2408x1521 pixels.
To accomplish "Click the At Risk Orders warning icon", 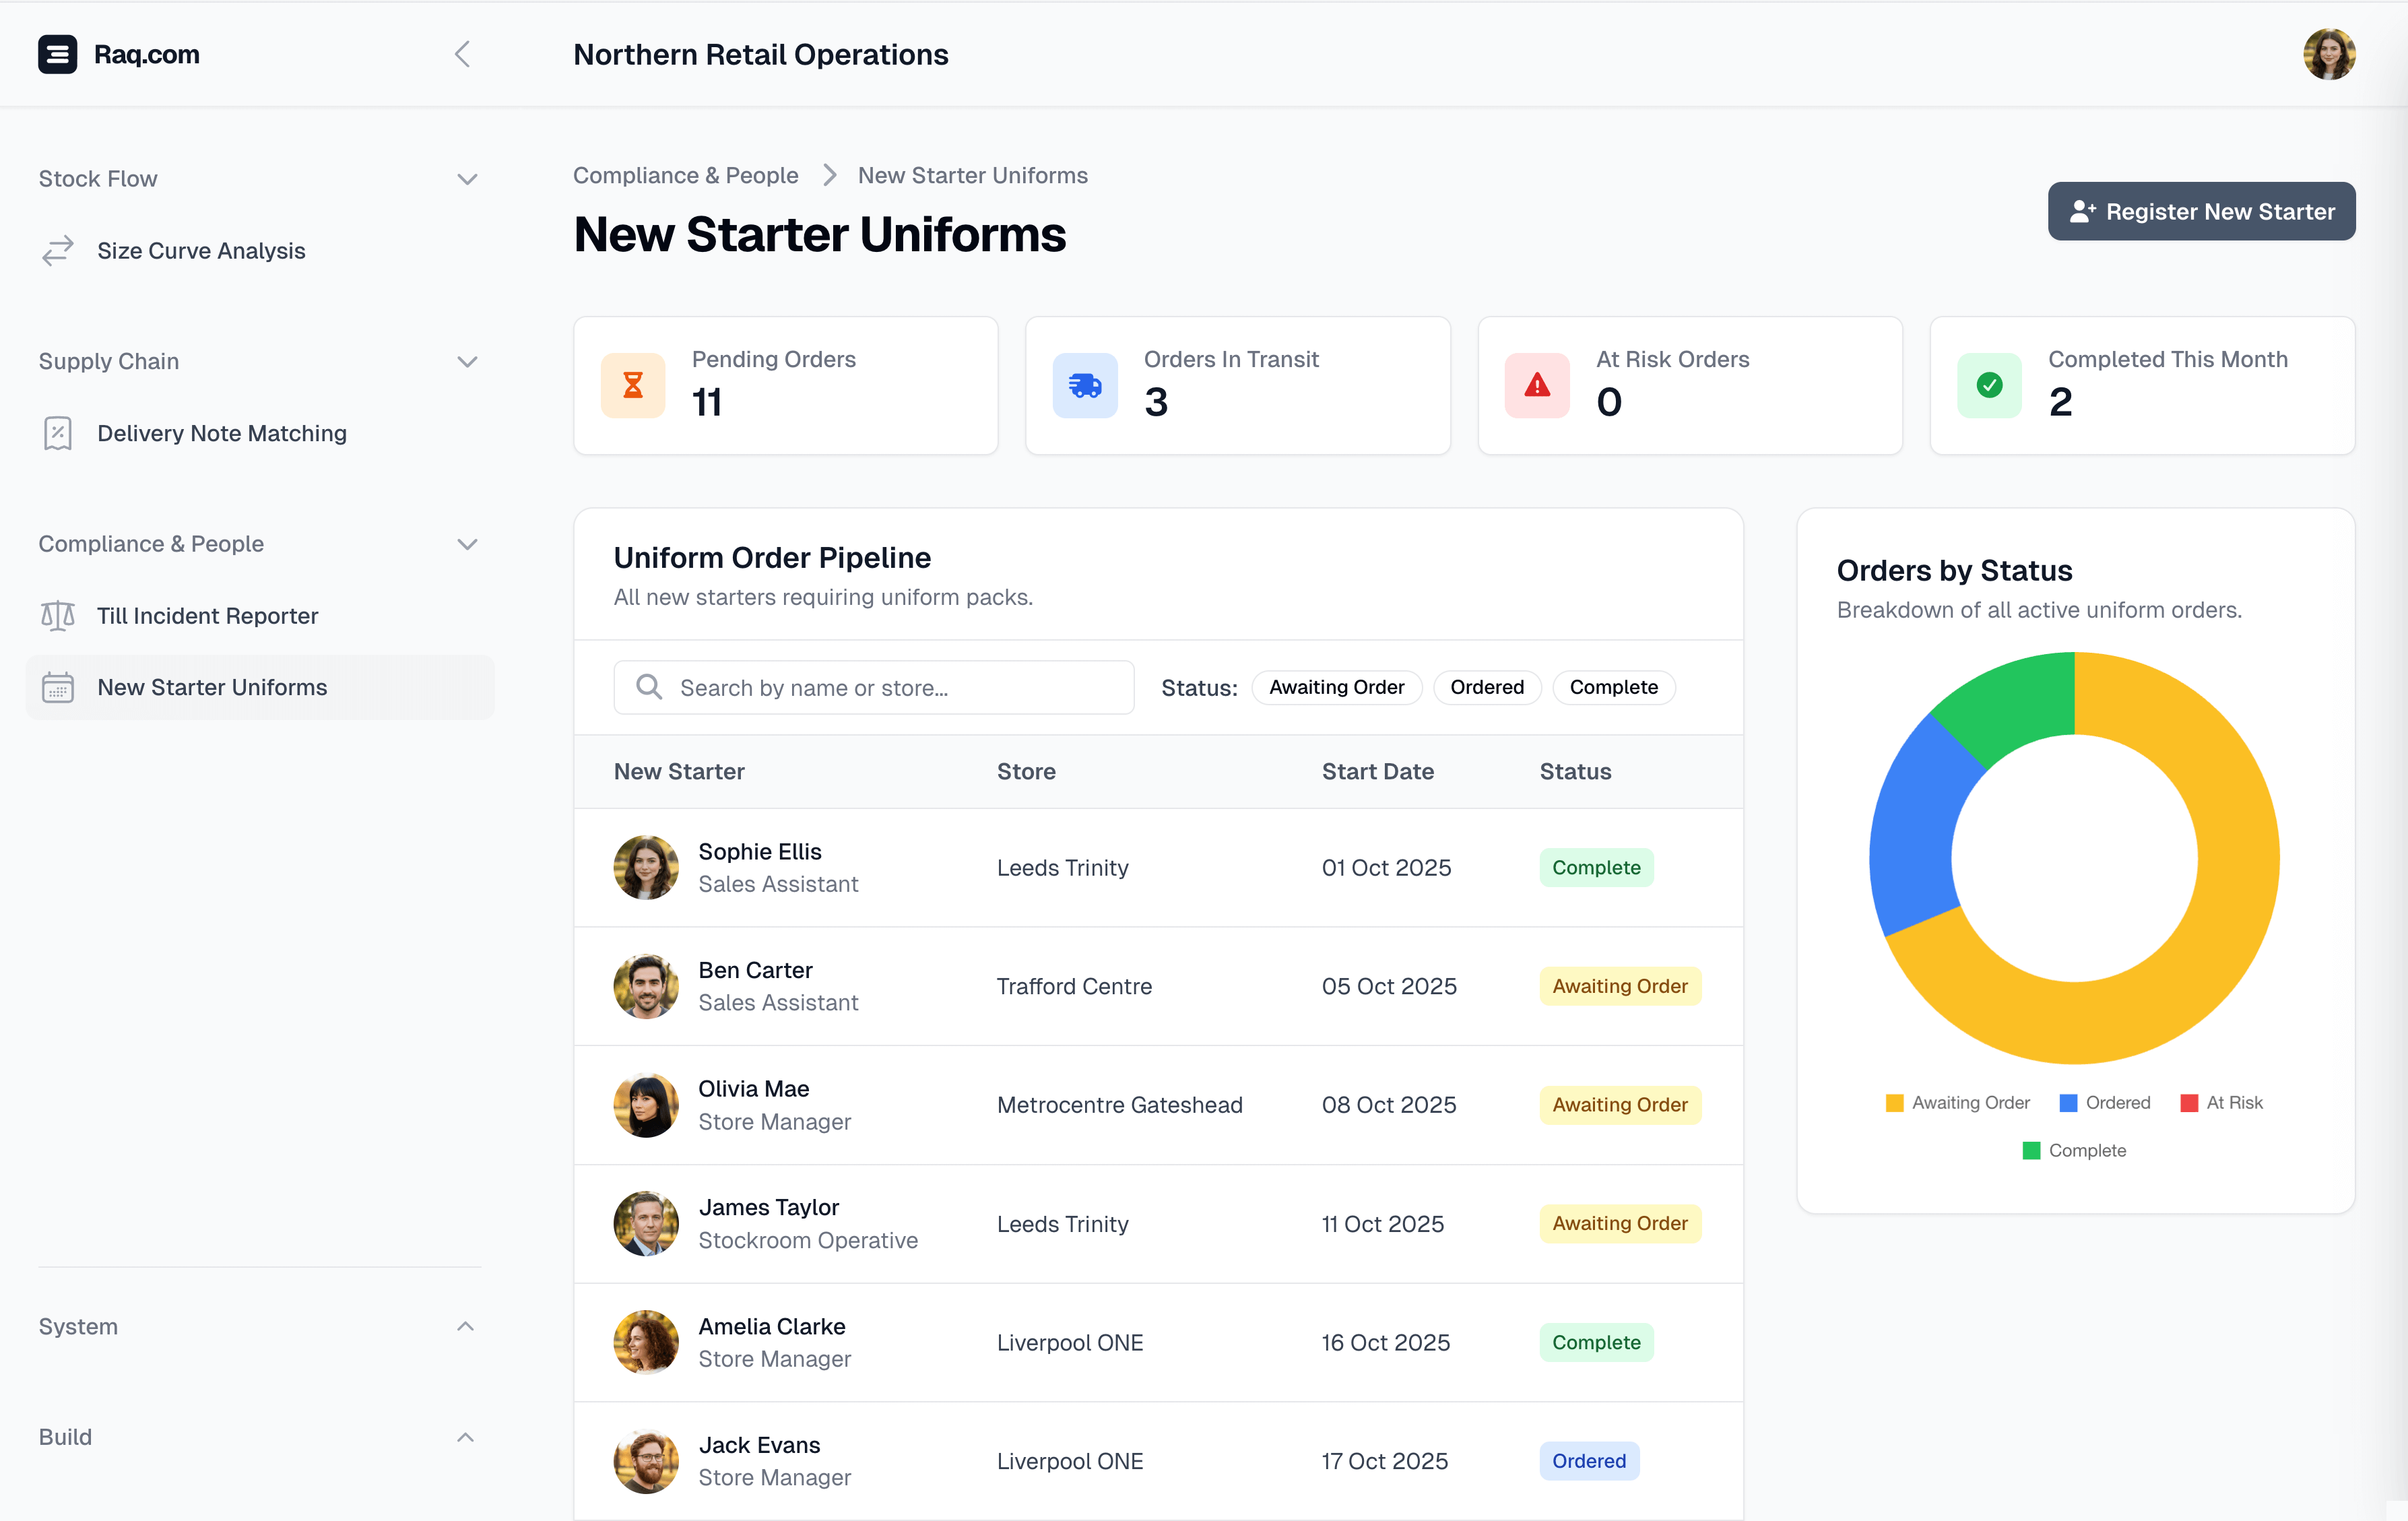I will (x=1537, y=385).
